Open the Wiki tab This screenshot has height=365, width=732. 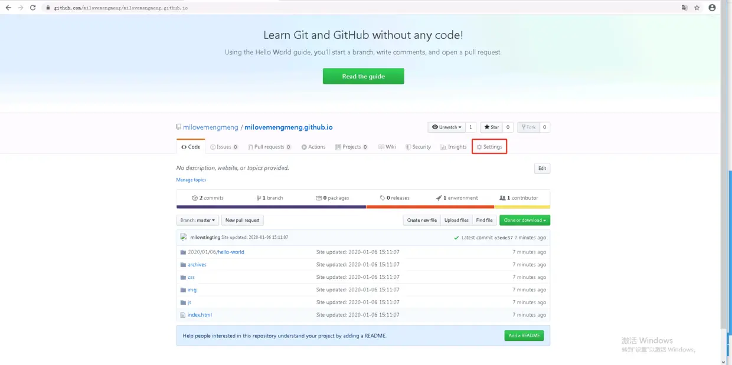(387, 147)
